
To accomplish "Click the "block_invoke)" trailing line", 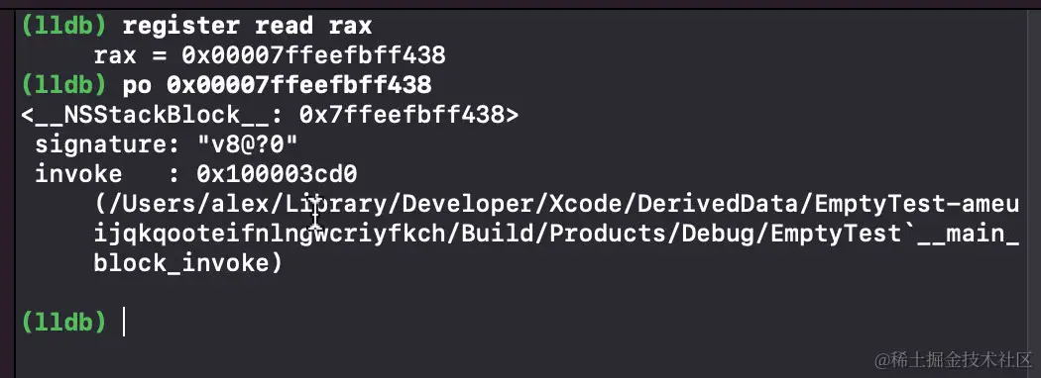I will click(188, 264).
